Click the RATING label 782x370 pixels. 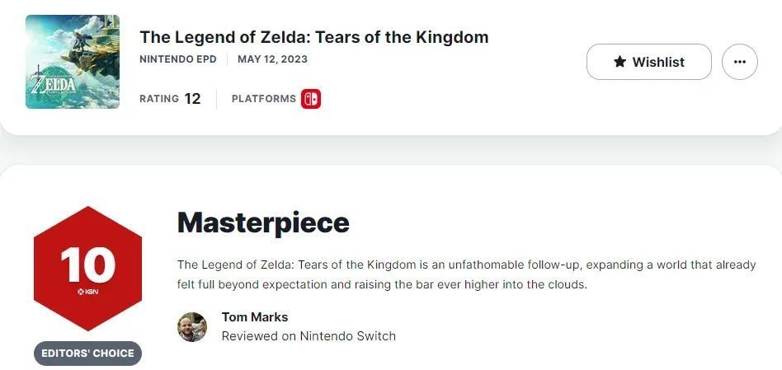[x=158, y=99]
